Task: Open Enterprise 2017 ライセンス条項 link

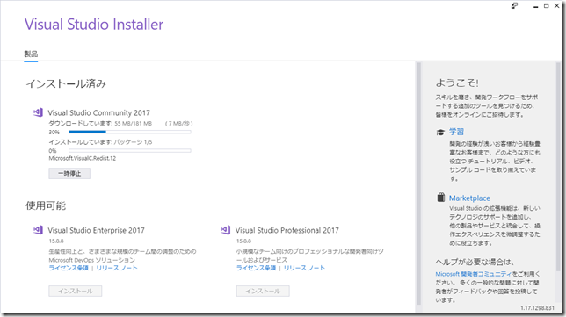Action: [x=69, y=268]
